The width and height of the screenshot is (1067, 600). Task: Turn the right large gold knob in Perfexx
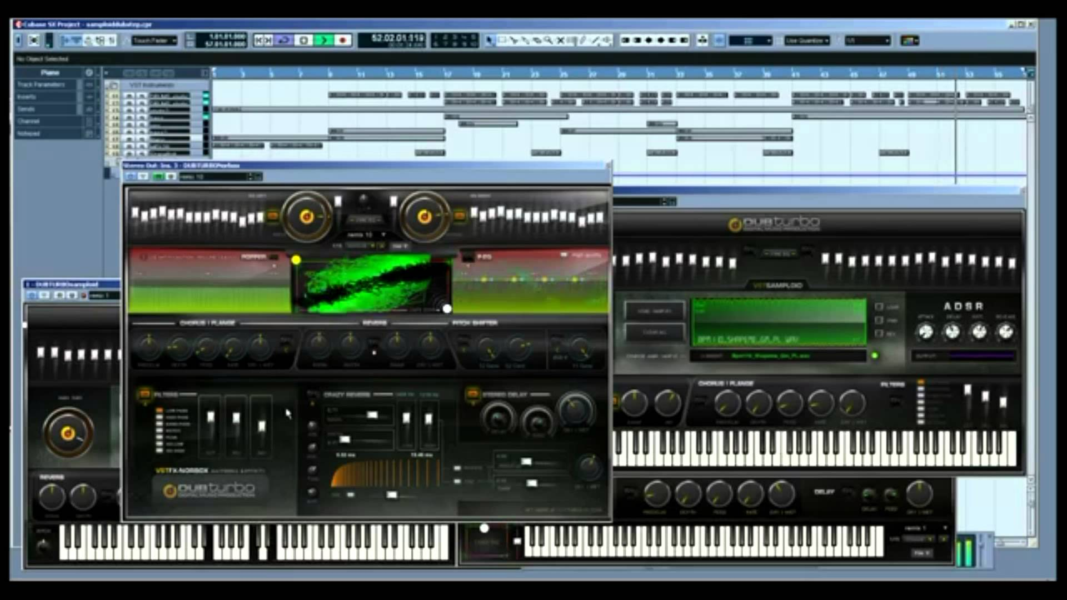(x=424, y=217)
